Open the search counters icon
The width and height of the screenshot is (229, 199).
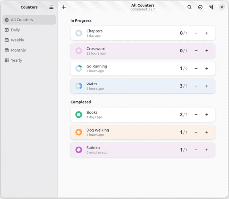[190, 7]
